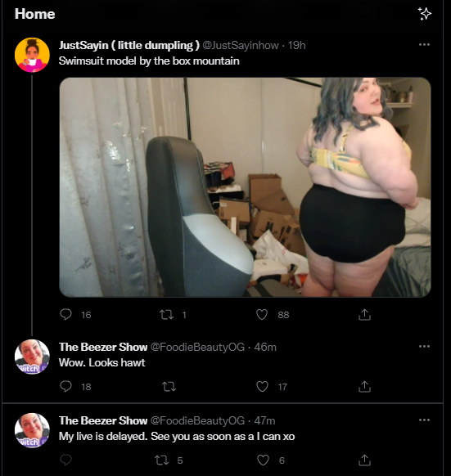Like the 'Wow. Looks hawt' tweet
The image size is (451, 476).
(262, 387)
